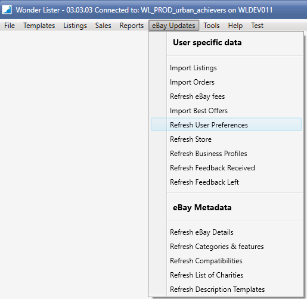Choose Import Best Offers

pyautogui.click(x=226, y=111)
